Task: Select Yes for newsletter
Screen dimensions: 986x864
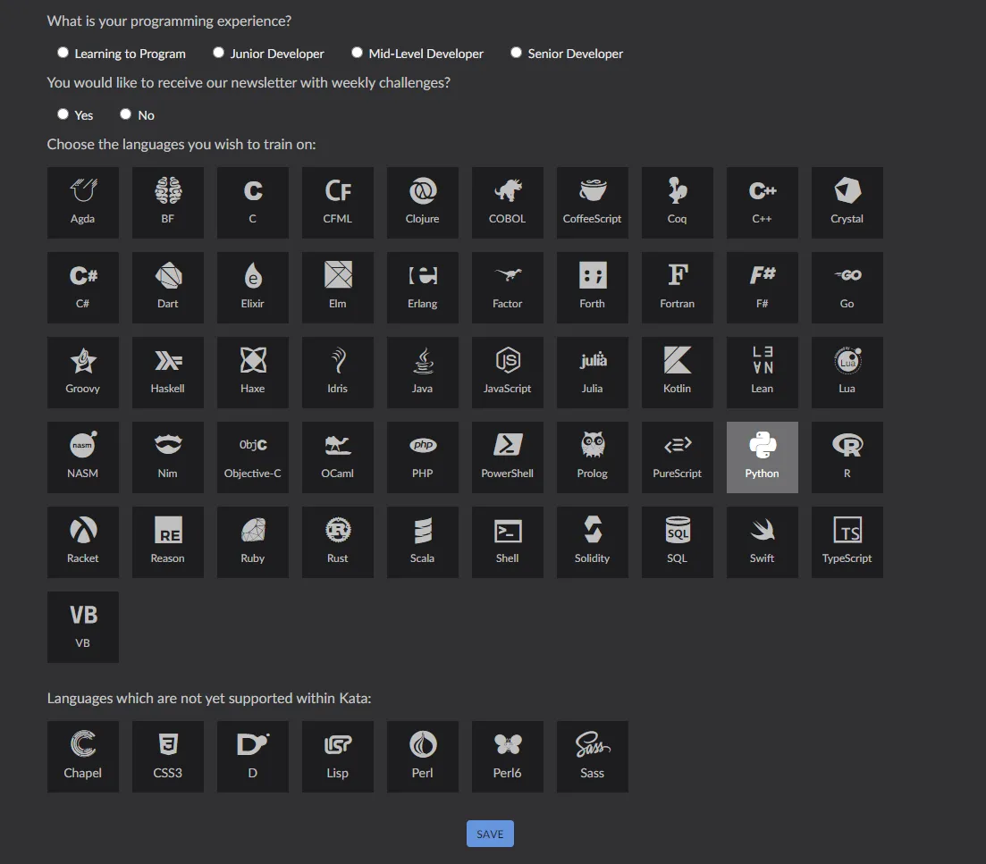Action: (63, 114)
